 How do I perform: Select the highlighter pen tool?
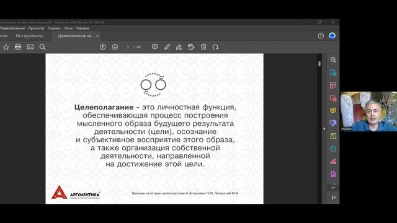[x=167, y=47]
